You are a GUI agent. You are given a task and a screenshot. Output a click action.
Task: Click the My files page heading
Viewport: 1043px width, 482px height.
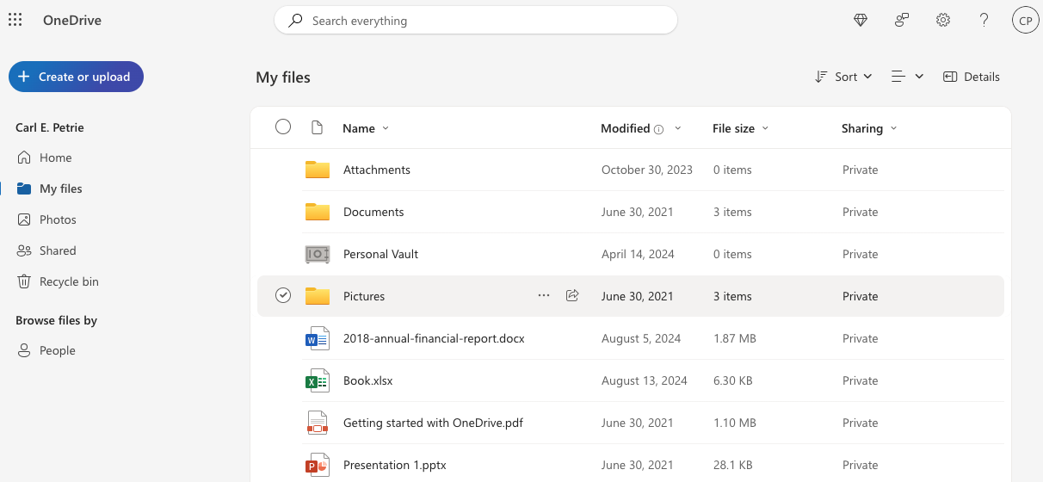pyautogui.click(x=283, y=77)
